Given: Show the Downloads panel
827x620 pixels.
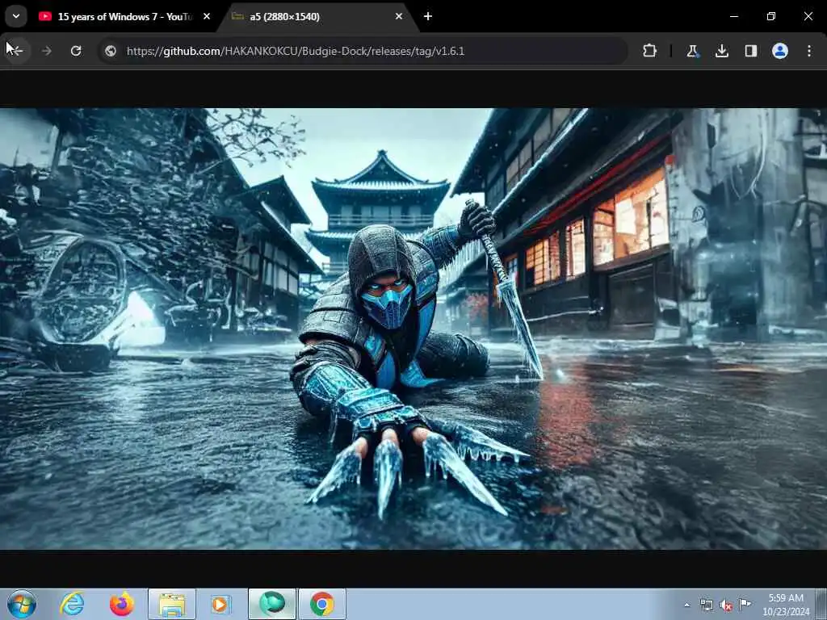Looking at the screenshot, I should coord(721,51).
